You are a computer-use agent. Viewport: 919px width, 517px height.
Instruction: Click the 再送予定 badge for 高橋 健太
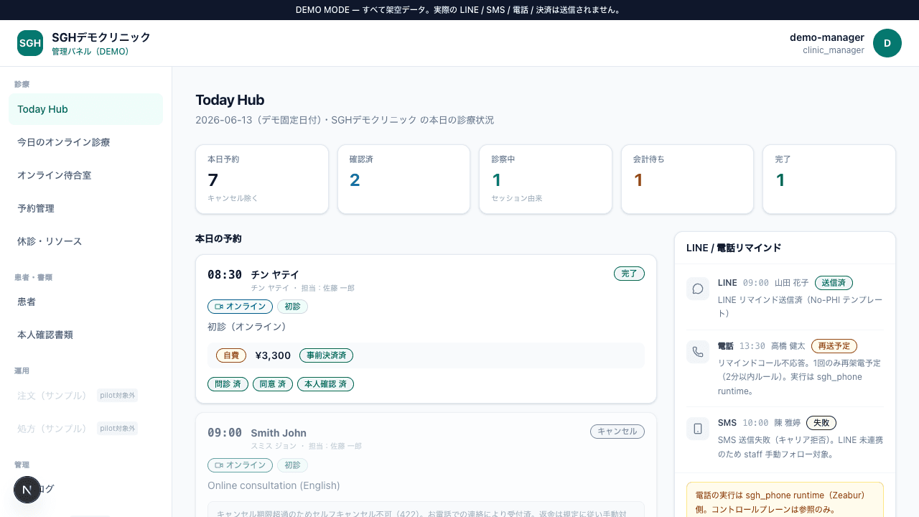click(x=834, y=346)
